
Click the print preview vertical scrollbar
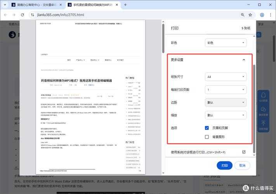coord(163,38)
